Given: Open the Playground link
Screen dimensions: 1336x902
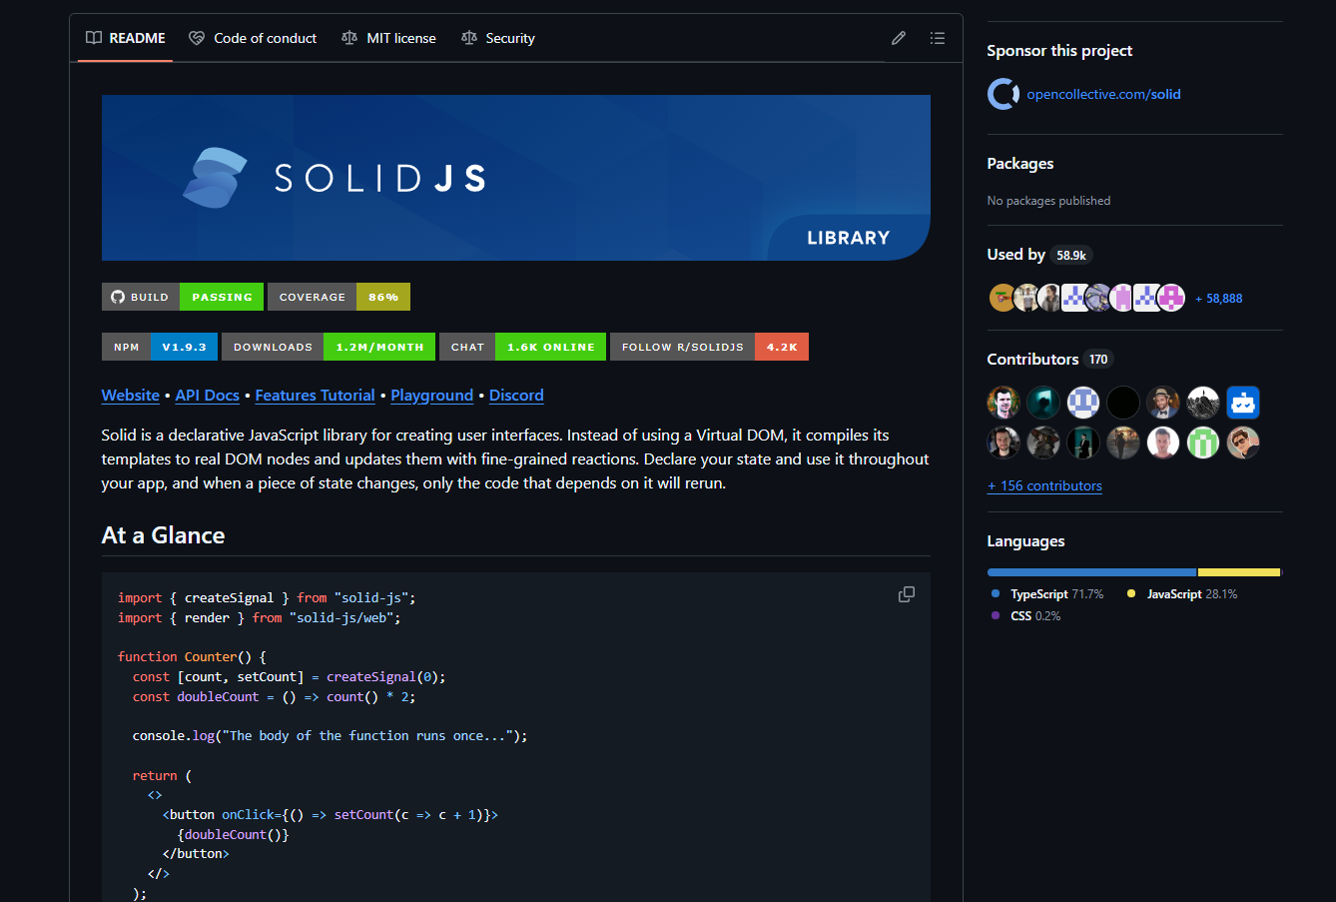Looking at the screenshot, I should click(431, 396).
